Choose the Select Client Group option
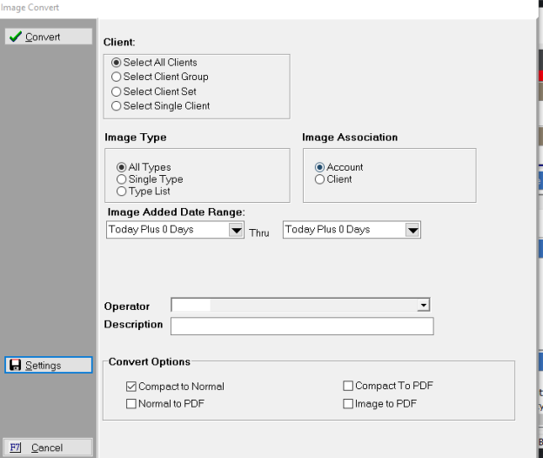 (117, 77)
